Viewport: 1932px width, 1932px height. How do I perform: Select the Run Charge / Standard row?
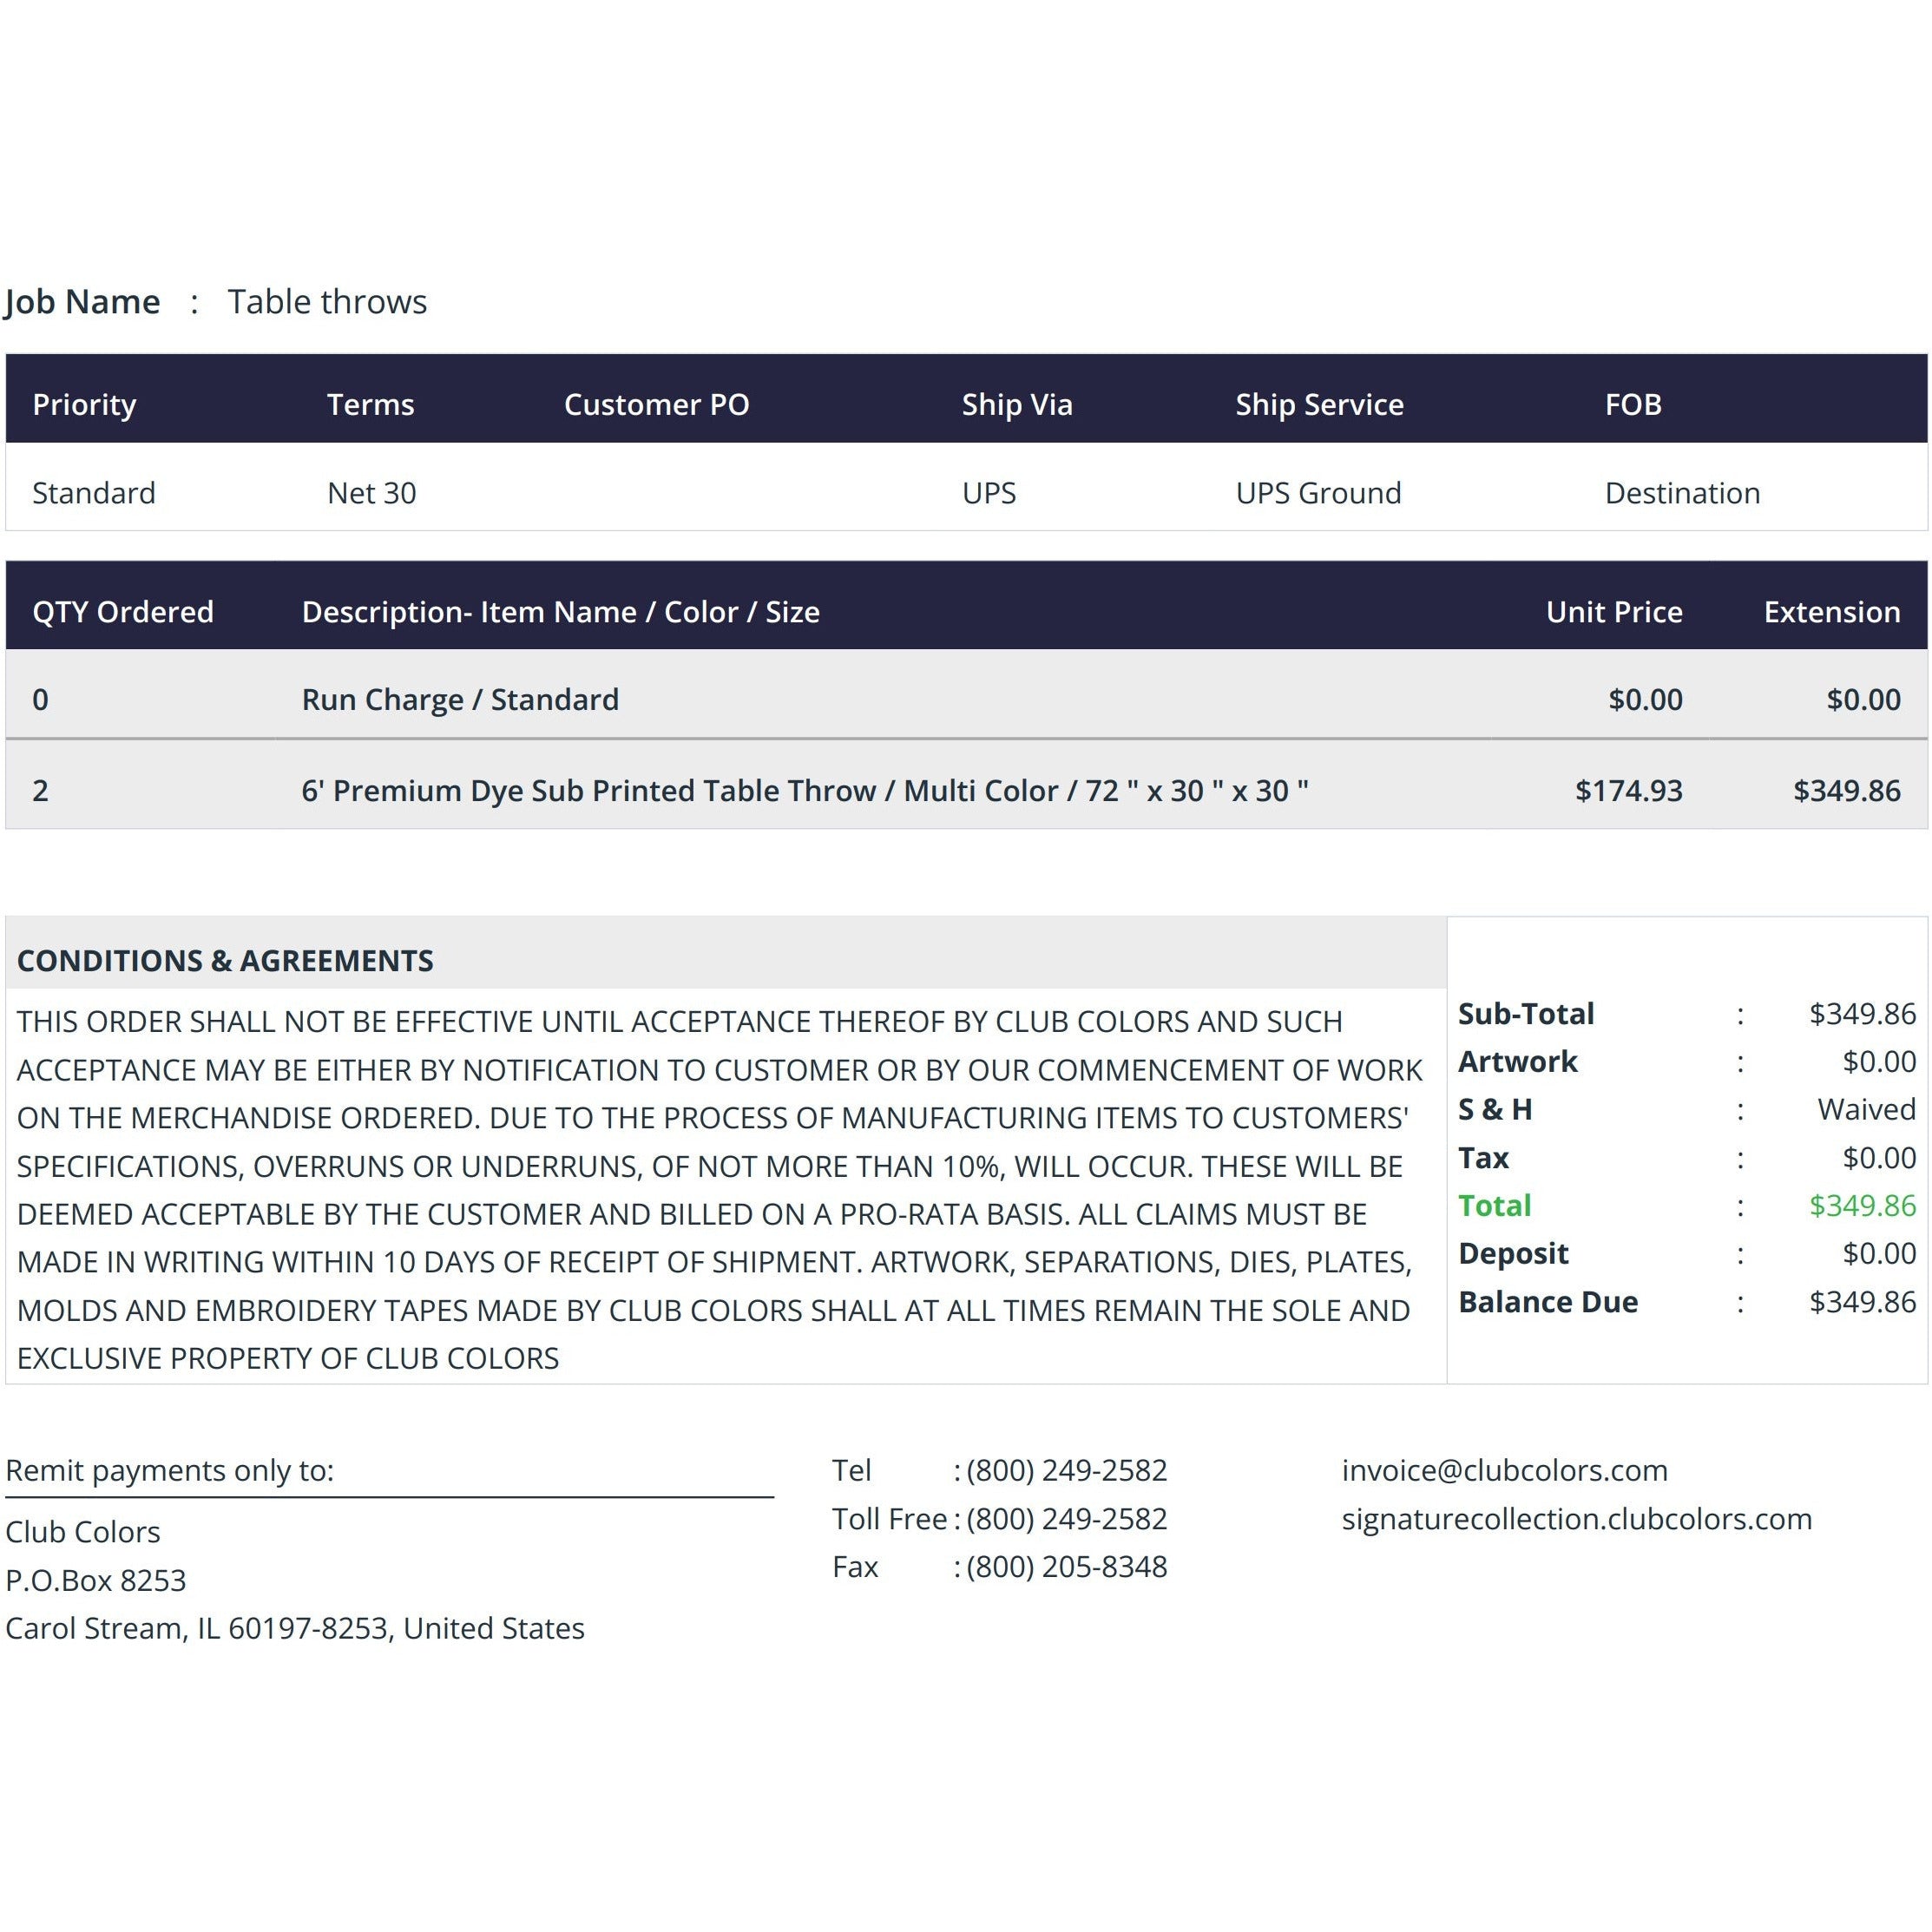pos(966,698)
